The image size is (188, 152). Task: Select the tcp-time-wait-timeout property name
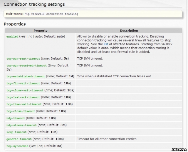24,104
